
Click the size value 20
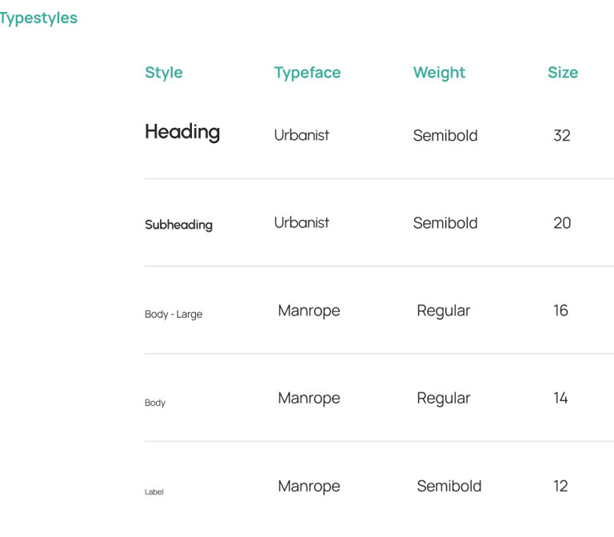(x=562, y=223)
